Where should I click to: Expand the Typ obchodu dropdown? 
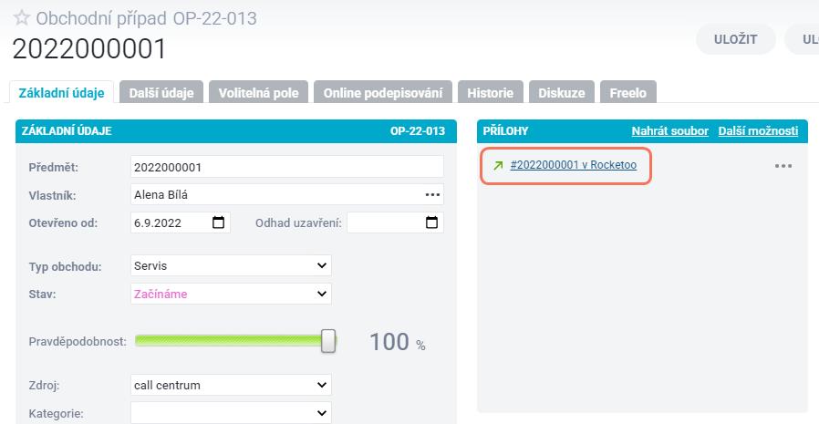click(x=231, y=265)
